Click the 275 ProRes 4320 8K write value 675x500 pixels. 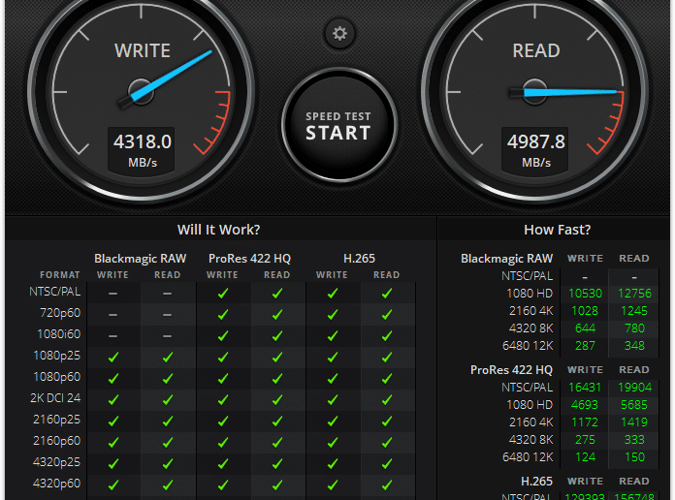point(585,440)
